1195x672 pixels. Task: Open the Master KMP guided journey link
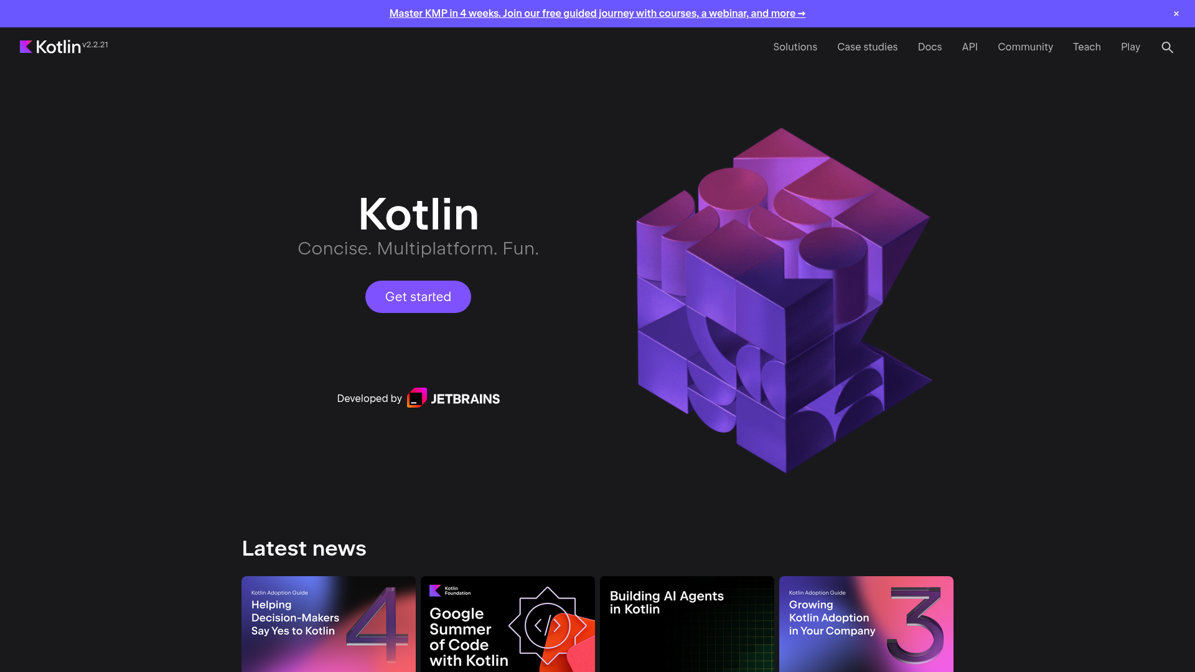(597, 13)
